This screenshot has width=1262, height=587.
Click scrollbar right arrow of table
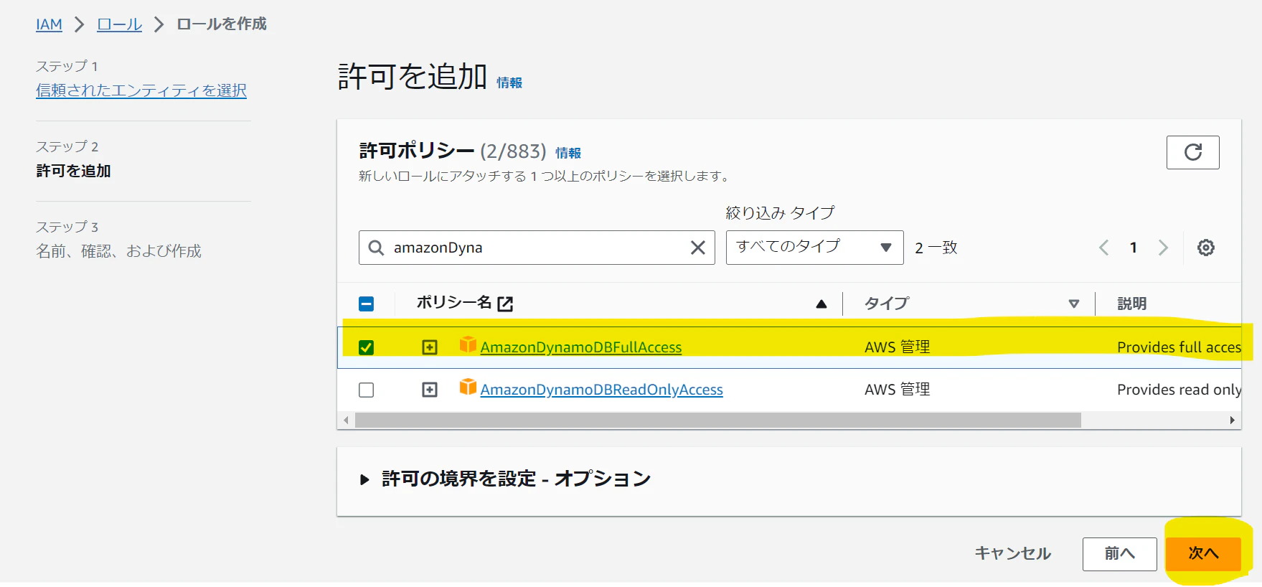[1233, 420]
